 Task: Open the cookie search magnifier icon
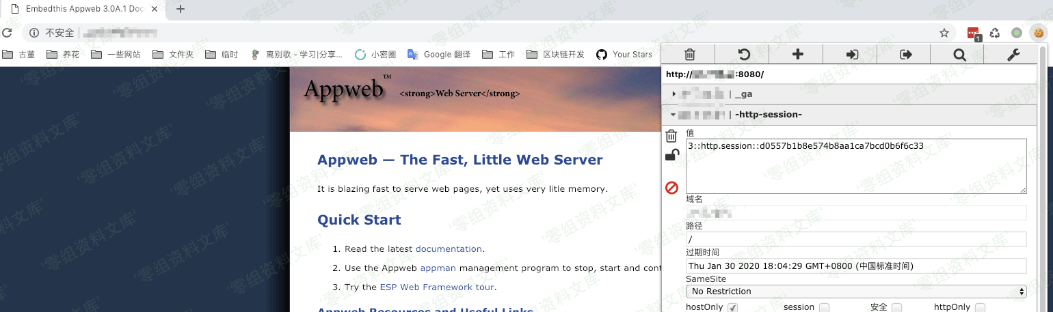tap(959, 55)
